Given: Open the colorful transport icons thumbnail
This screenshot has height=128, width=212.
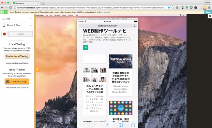Looking at the screenshot, I should [x=121, y=108].
